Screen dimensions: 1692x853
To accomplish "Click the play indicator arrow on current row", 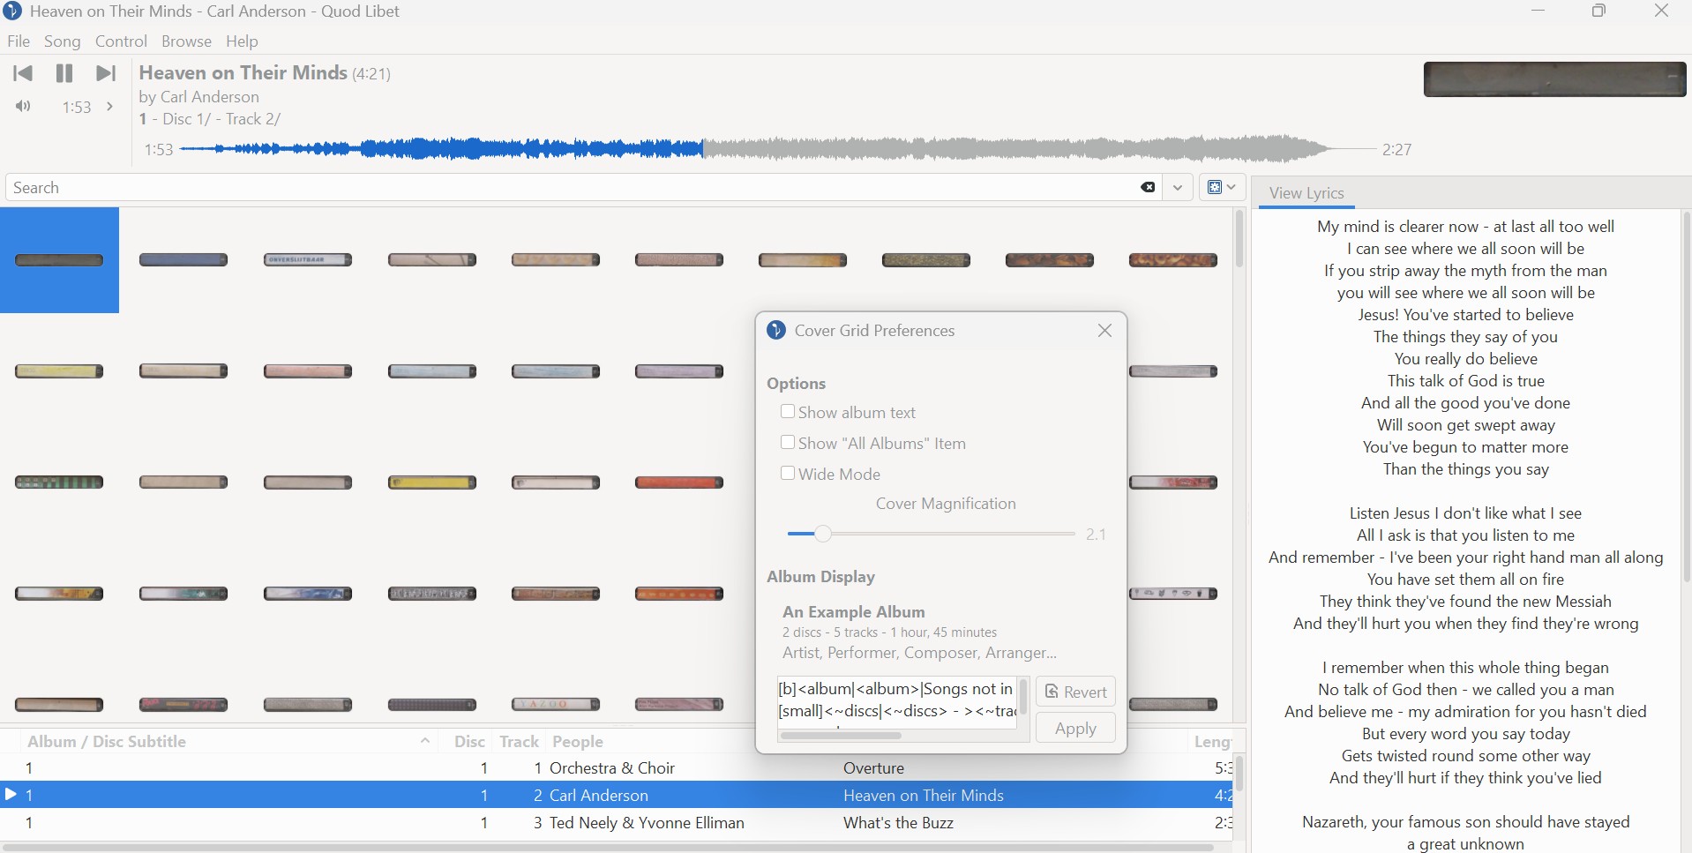I will tap(11, 795).
